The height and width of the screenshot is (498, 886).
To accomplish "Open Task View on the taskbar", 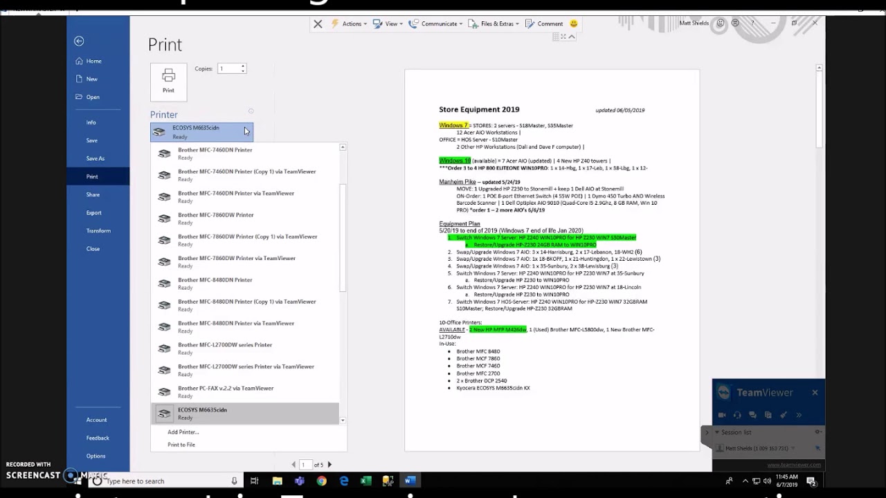I will 254,481.
